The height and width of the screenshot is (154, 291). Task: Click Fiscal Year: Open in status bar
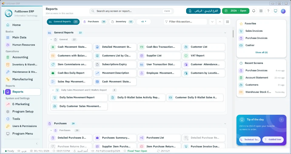(x=137, y=151)
